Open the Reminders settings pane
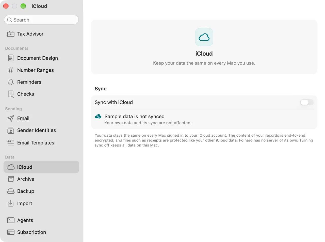Image resolution: width=325 pixels, height=242 pixels. [x=41, y=82]
